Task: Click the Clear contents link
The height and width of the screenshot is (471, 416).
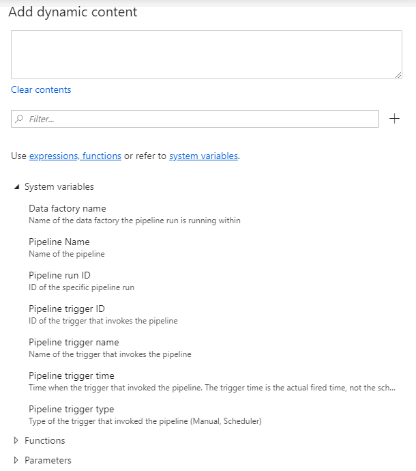Action: tap(41, 89)
